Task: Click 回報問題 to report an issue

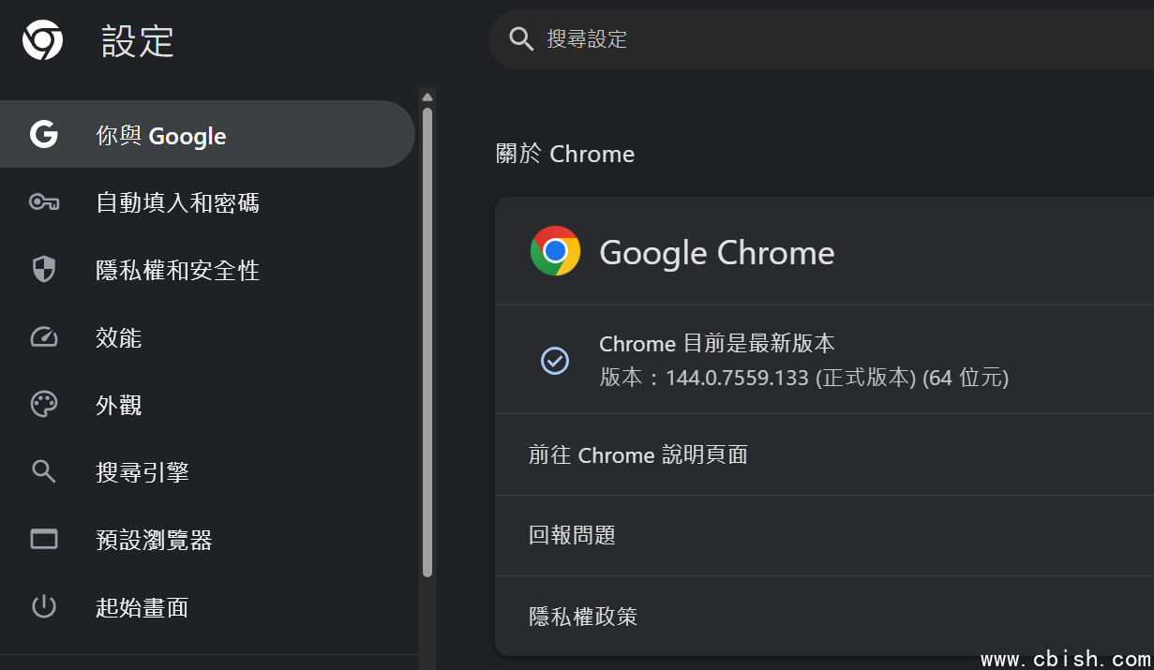Action: (572, 535)
